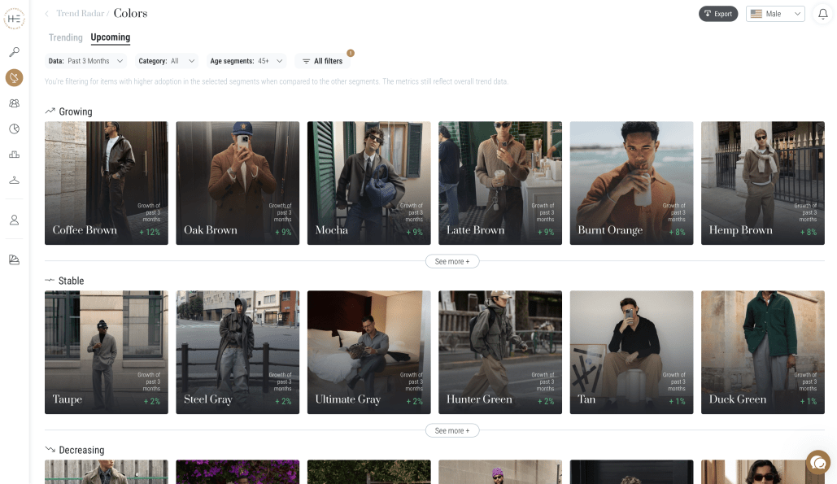
Task: Click See more under Growing
Action: tap(452, 261)
